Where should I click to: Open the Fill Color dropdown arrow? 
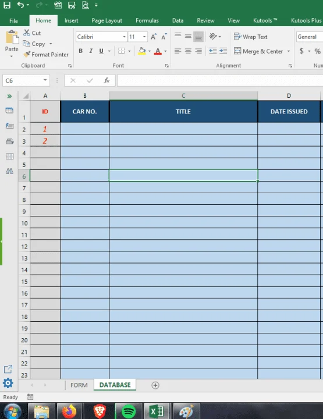150,51
